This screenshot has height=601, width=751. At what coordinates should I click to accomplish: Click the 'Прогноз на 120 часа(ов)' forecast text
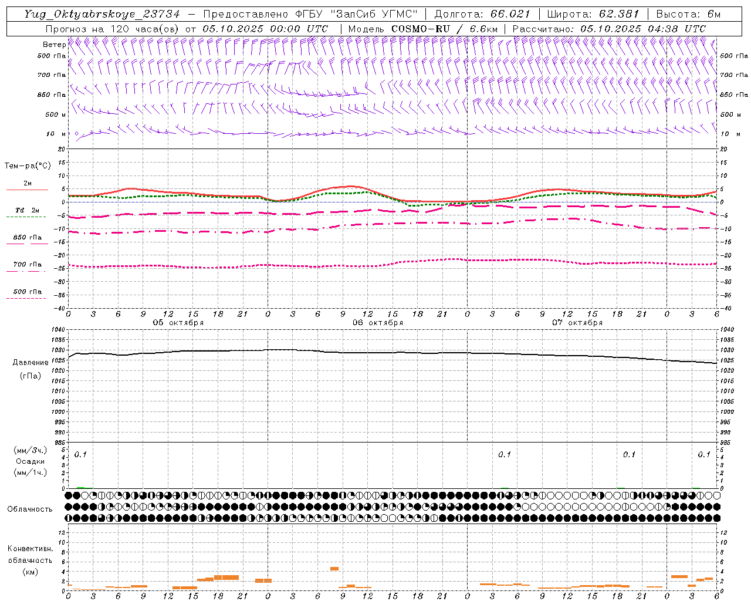point(112,29)
